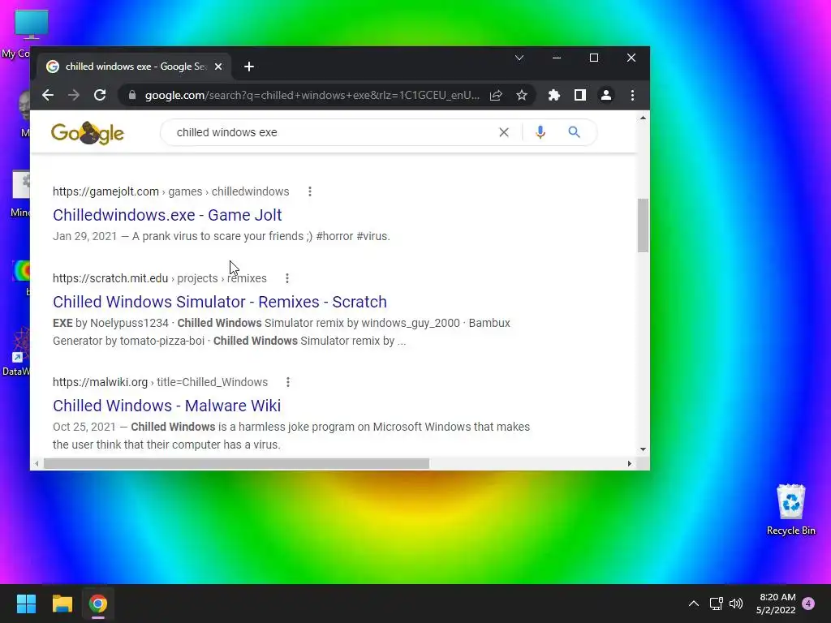Image resolution: width=831 pixels, height=623 pixels.
Task: Click the Google doodle logo
Action: [88, 133]
